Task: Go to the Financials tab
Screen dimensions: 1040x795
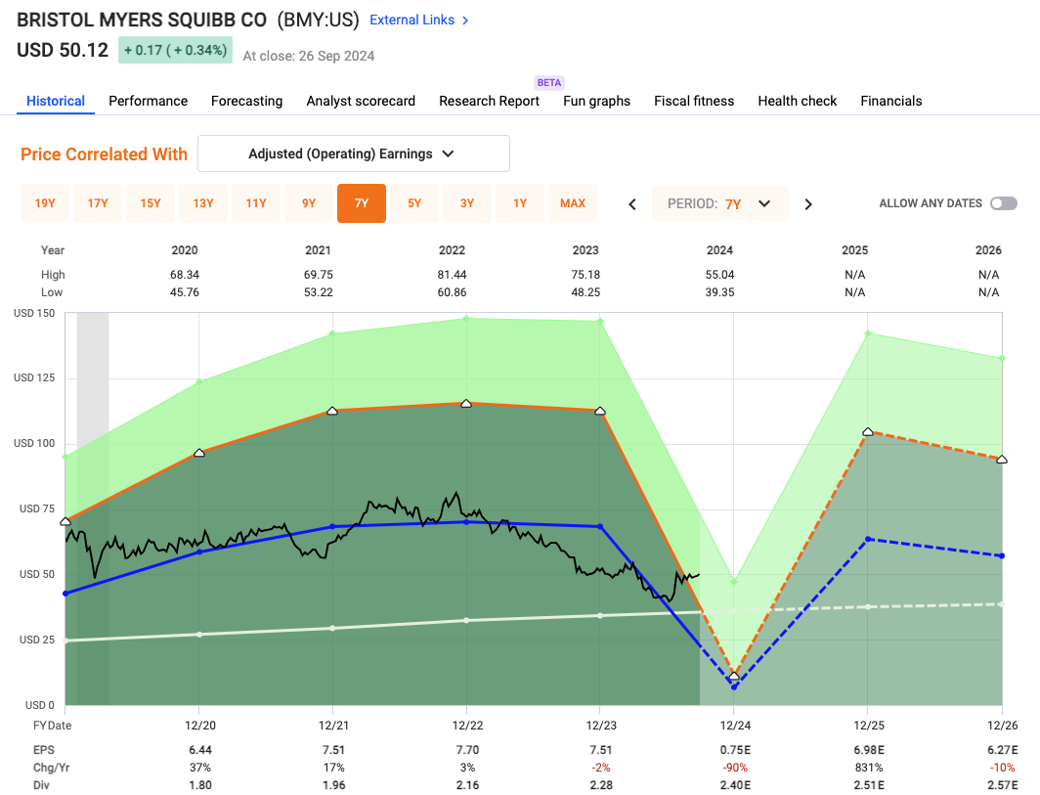Action: pyautogui.click(x=890, y=101)
